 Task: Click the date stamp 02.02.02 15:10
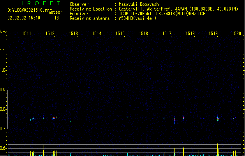[x=24, y=18]
